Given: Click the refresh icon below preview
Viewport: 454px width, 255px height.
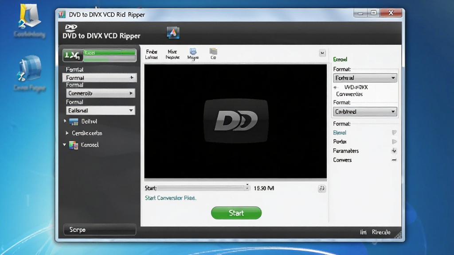Looking at the screenshot, I should pyautogui.click(x=322, y=189).
